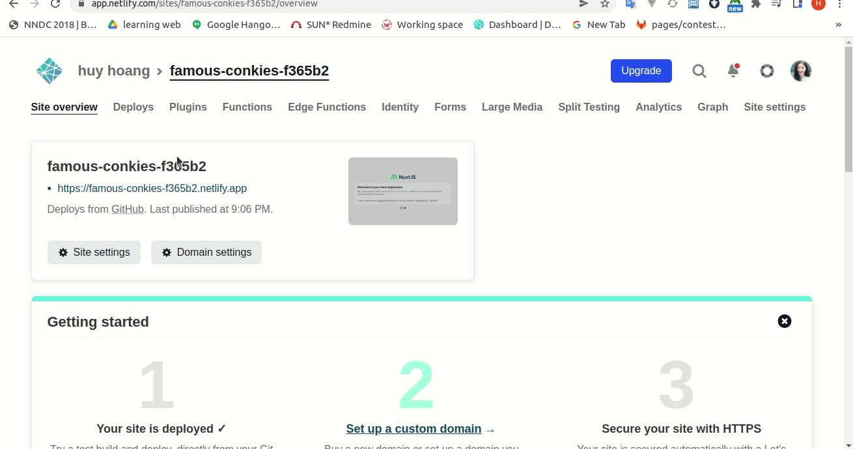Dismiss the Getting started panel
853x449 pixels.
click(x=784, y=321)
